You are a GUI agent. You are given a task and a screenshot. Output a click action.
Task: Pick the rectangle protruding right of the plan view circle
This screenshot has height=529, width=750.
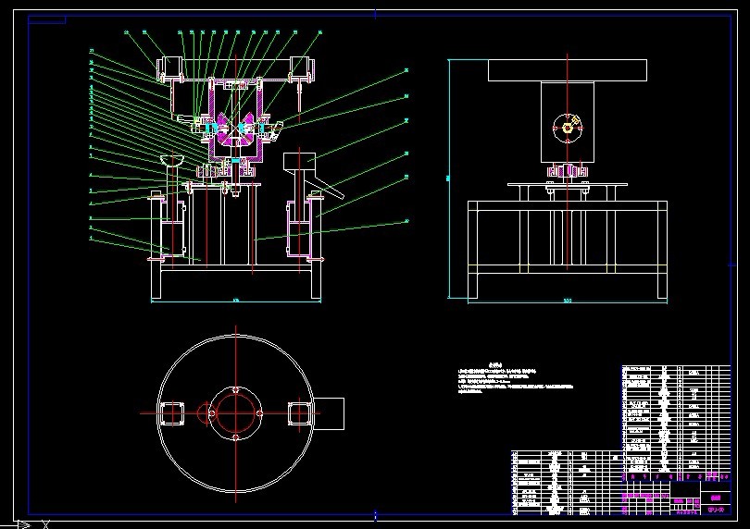pos(329,413)
